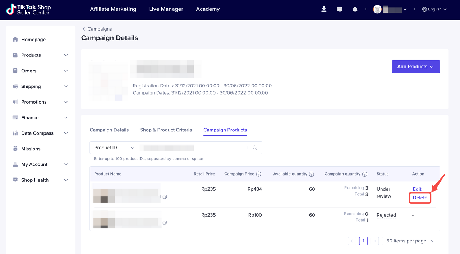Image resolution: width=460 pixels, height=254 pixels.
Task: Show Campaign Price help tooltip icon
Action: pos(258,174)
